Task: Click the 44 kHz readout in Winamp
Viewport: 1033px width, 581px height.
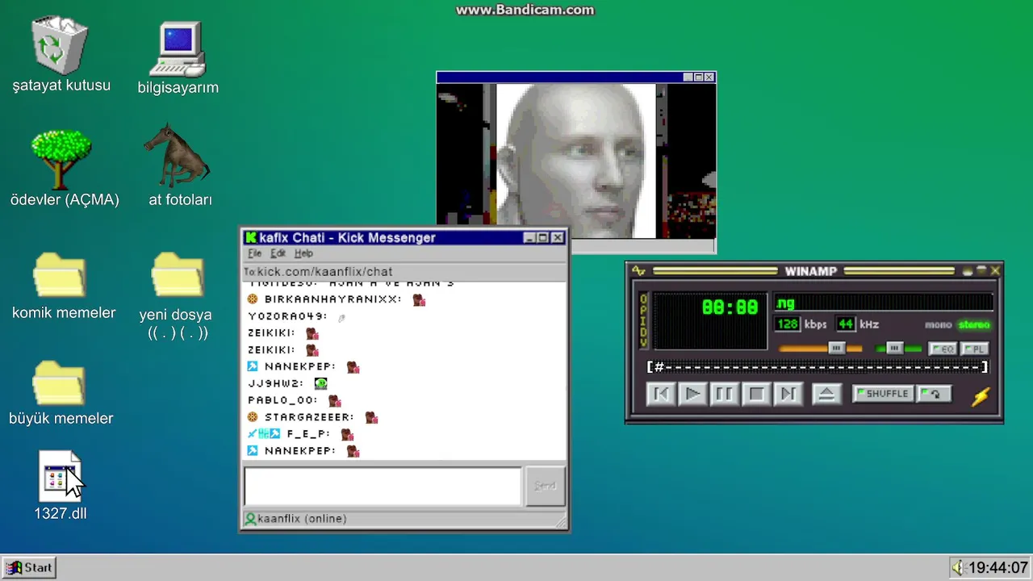Action: [x=845, y=324]
